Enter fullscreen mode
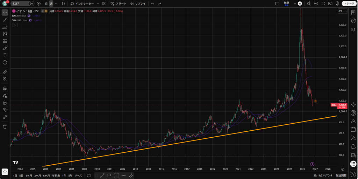Viewport: 358px width, 179px height. [323, 4]
